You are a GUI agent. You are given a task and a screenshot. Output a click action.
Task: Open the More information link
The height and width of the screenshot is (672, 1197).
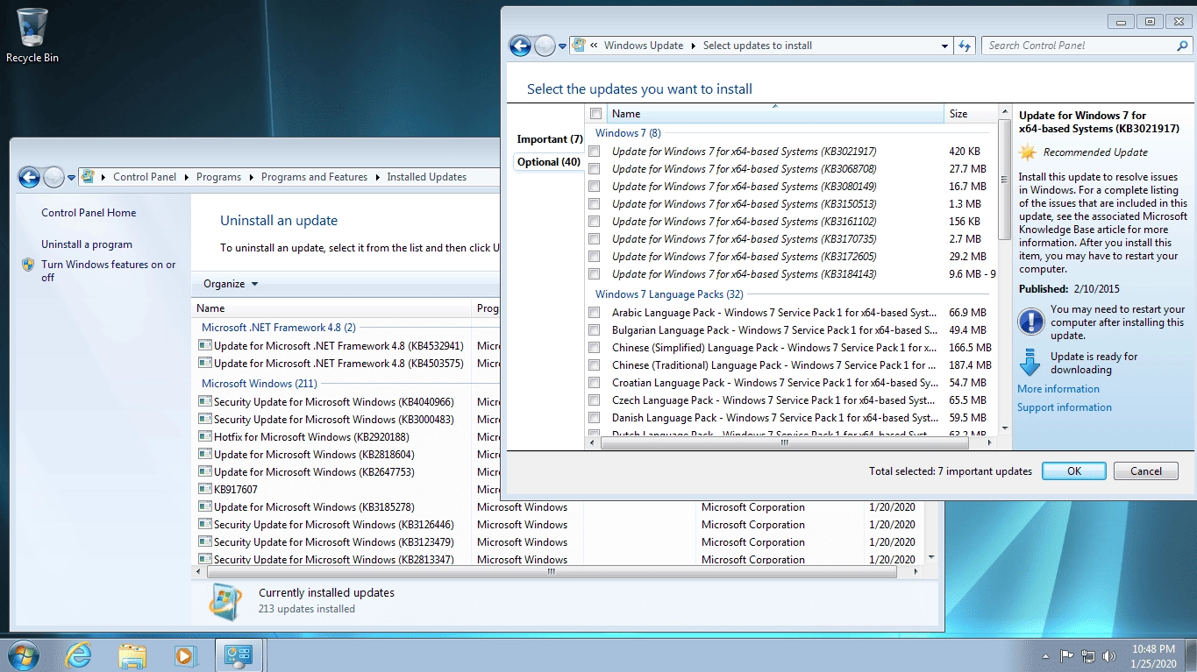pyautogui.click(x=1058, y=389)
